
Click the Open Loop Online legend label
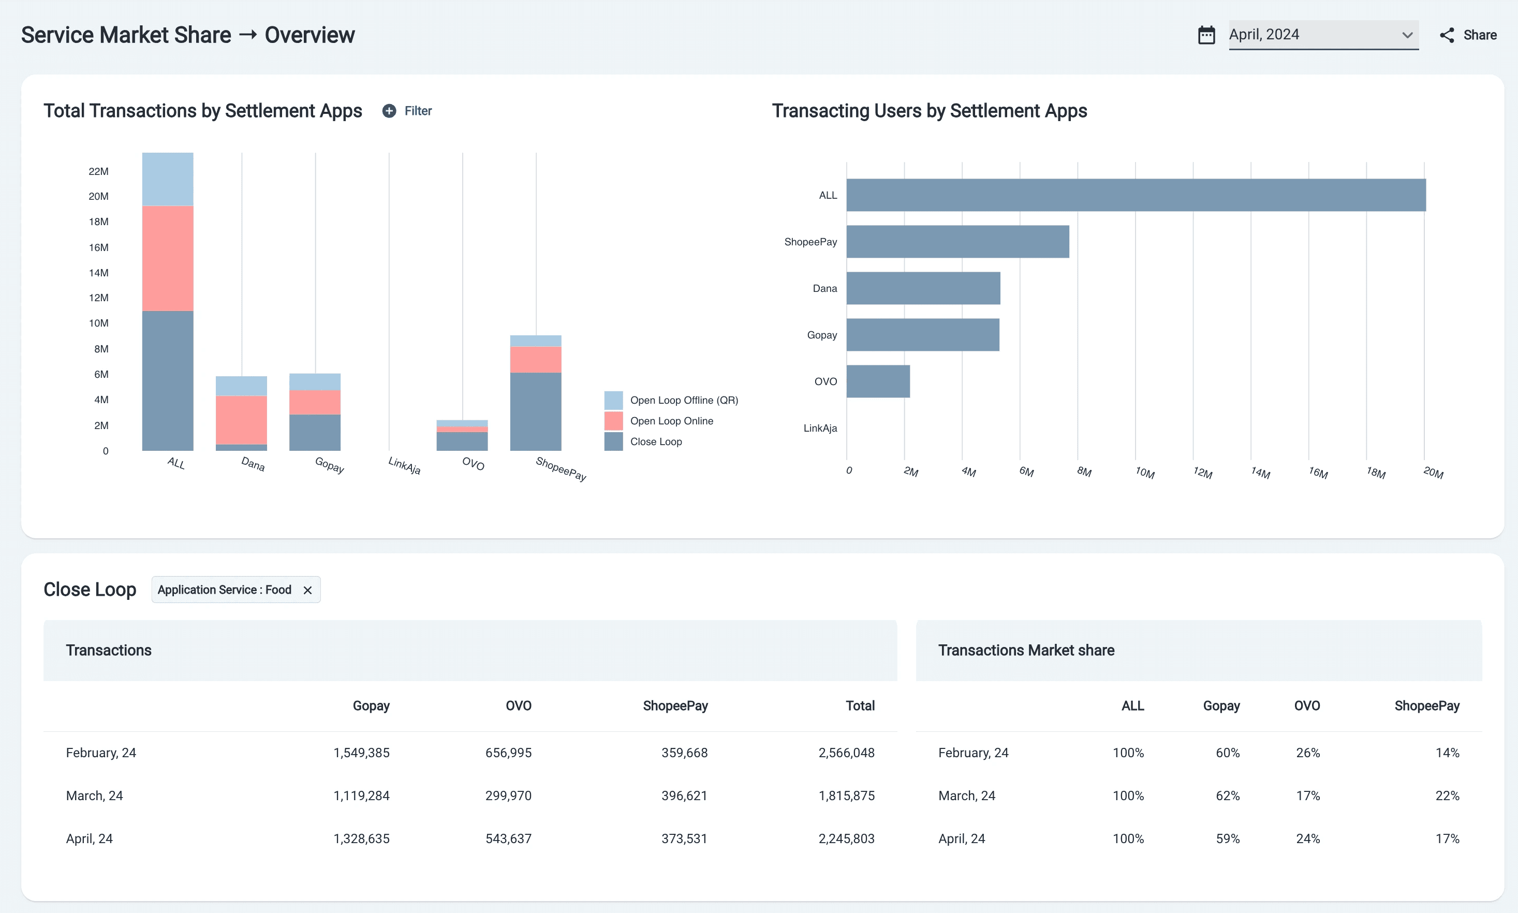click(x=672, y=421)
